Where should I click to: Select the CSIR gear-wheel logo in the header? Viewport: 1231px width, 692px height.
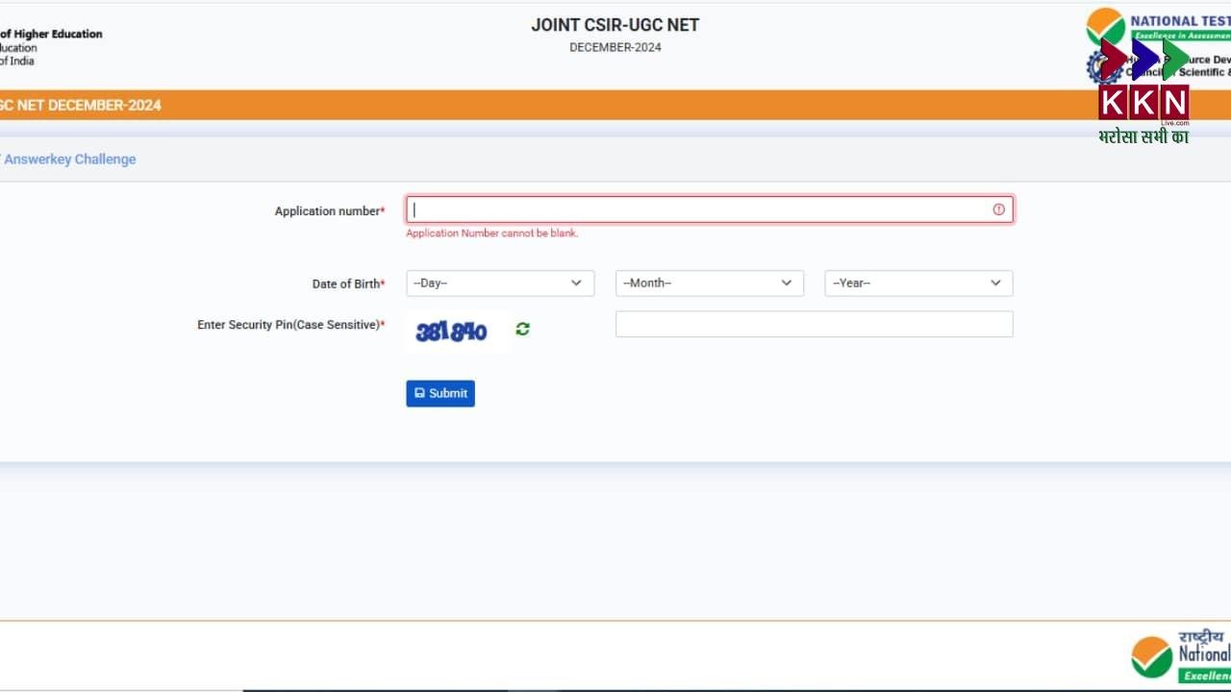1104,67
